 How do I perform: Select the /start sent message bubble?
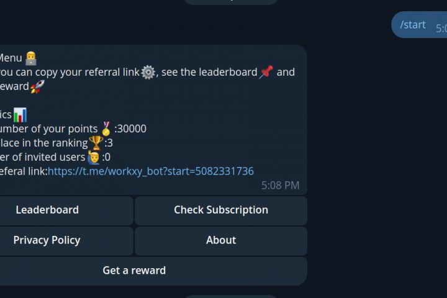[419, 25]
